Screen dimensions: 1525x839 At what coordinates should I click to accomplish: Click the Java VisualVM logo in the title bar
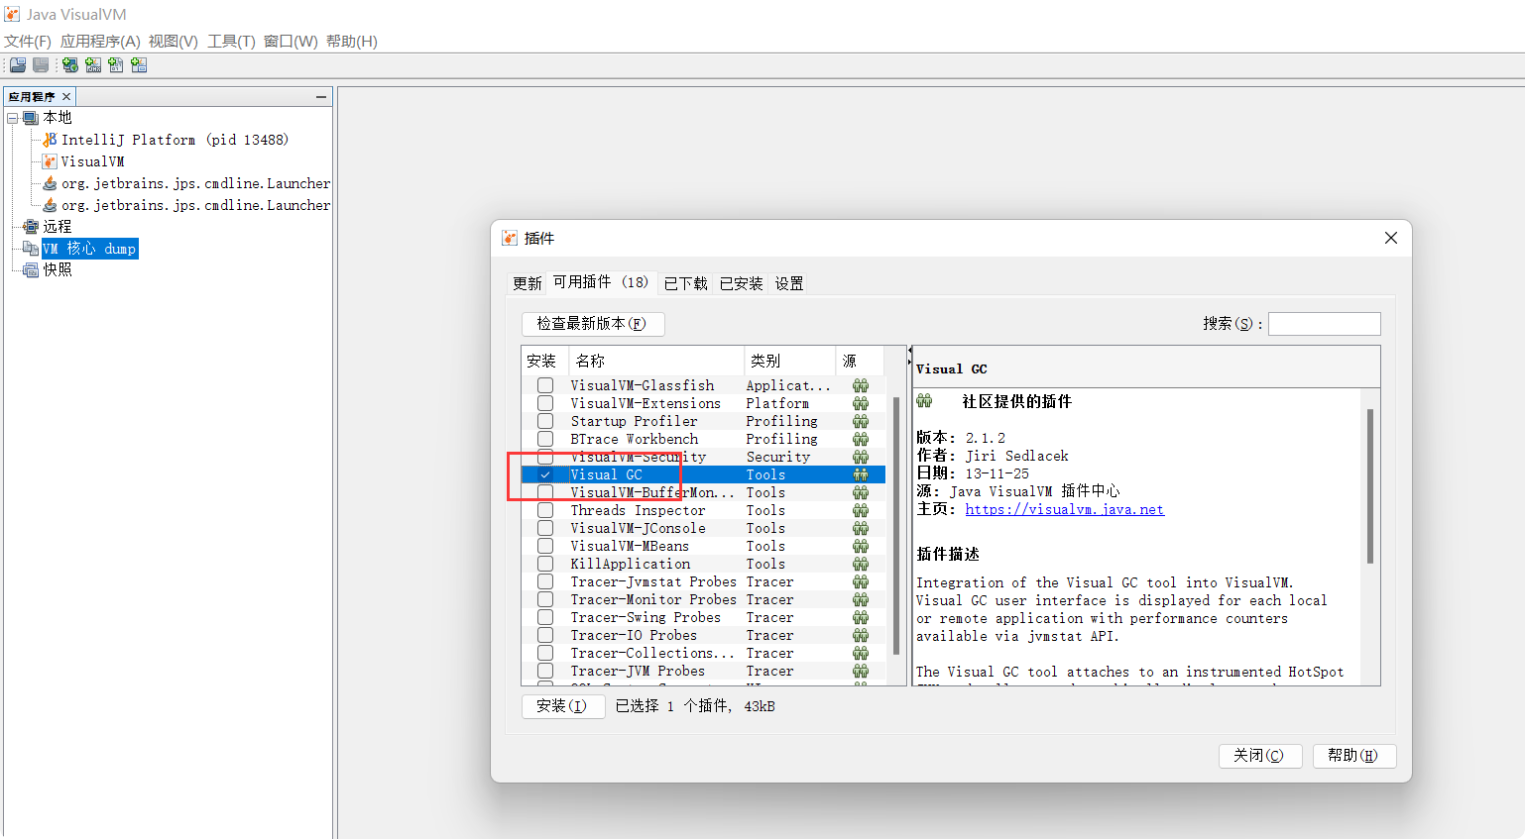tap(12, 14)
